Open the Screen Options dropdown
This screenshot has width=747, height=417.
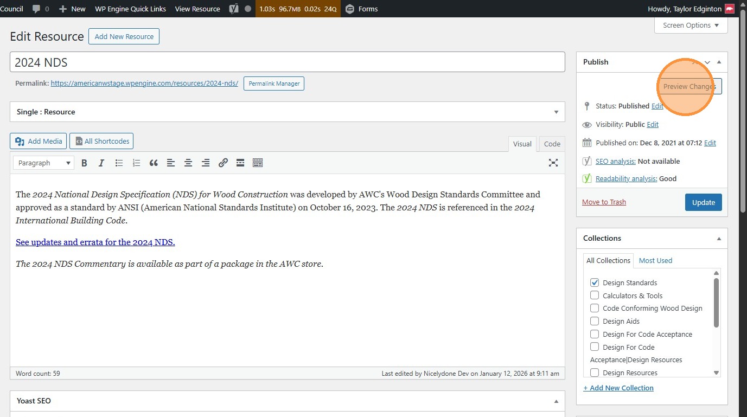[x=691, y=25]
